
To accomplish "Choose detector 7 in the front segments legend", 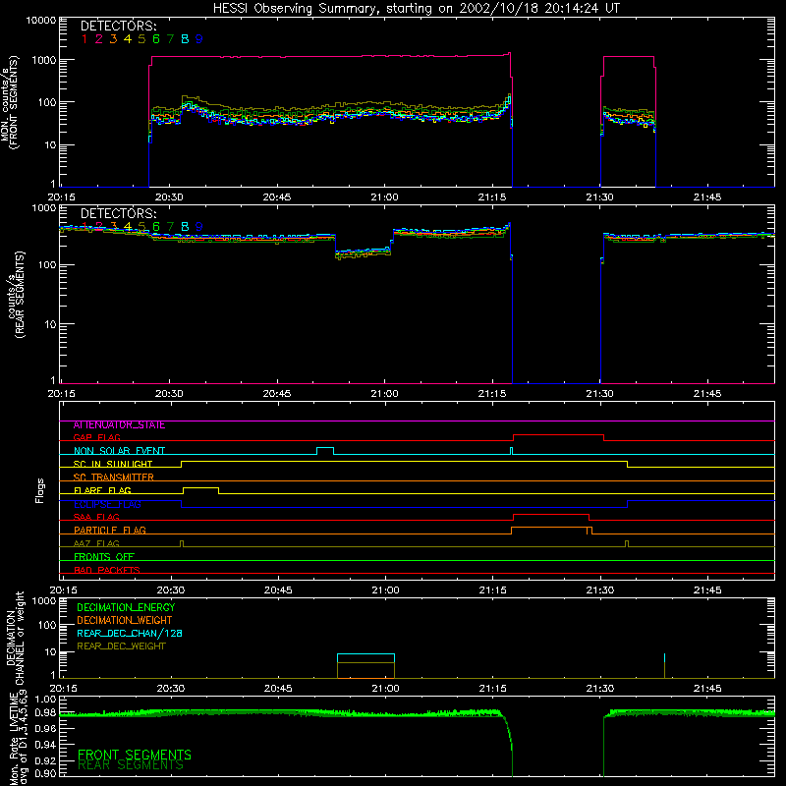I will (170, 39).
